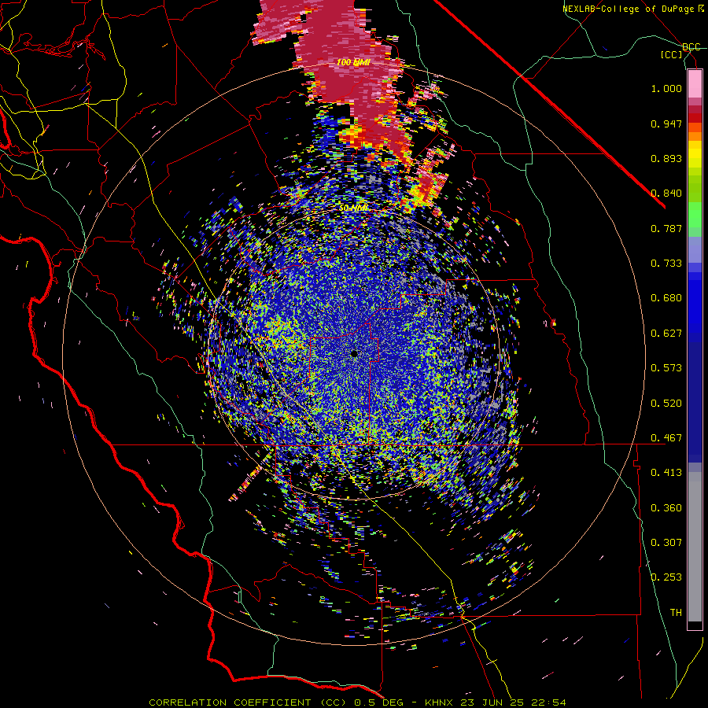708x708 pixels.
Task: Click the [CC] legend unit label
Action: click(x=672, y=54)
